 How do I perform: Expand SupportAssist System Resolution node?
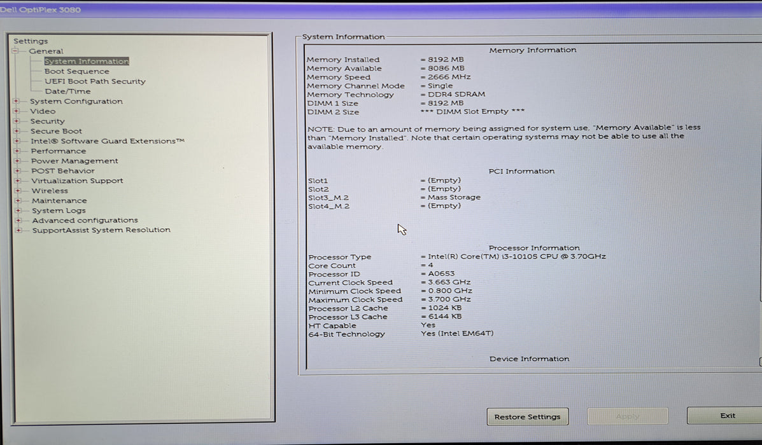[18, 230]
